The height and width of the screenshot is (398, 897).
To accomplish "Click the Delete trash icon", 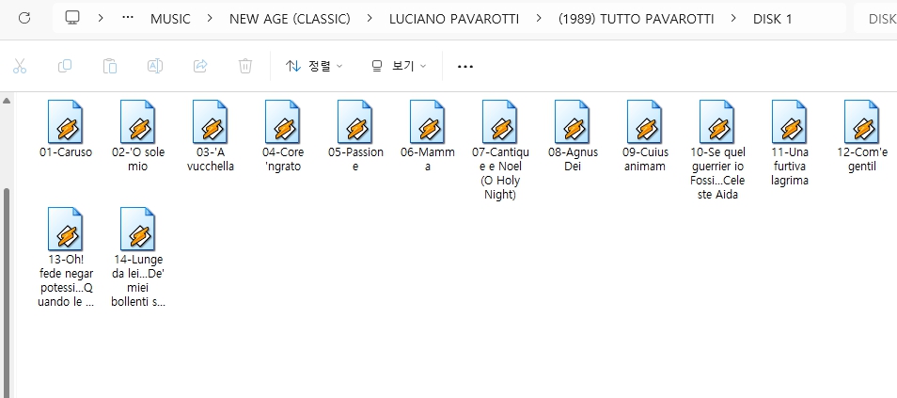I will [x=245, y=66].
